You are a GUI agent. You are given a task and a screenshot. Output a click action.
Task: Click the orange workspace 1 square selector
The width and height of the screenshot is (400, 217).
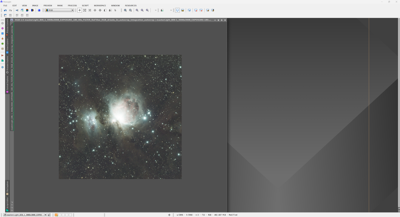click(x=56, y=215)
